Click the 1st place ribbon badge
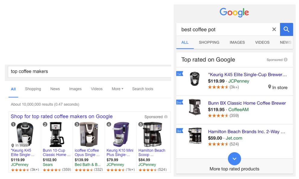 click(179, 74)
